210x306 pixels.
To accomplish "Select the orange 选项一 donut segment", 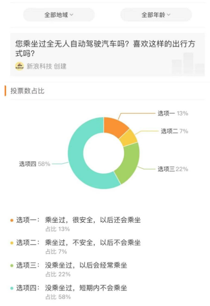I will (x=116, y=126).
